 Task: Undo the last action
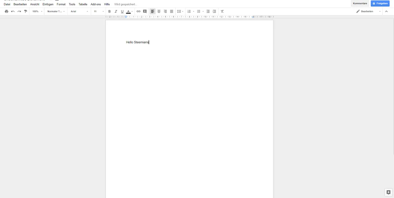[x=13, y=11]
